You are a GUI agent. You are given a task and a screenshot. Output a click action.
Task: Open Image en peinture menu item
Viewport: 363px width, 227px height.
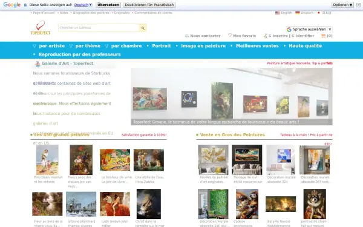click(203, 46)
